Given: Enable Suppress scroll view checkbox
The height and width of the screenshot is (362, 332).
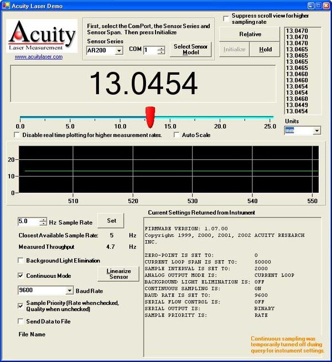Looking at the screenshot, I should pyautogui.click(x=226, y=18).
